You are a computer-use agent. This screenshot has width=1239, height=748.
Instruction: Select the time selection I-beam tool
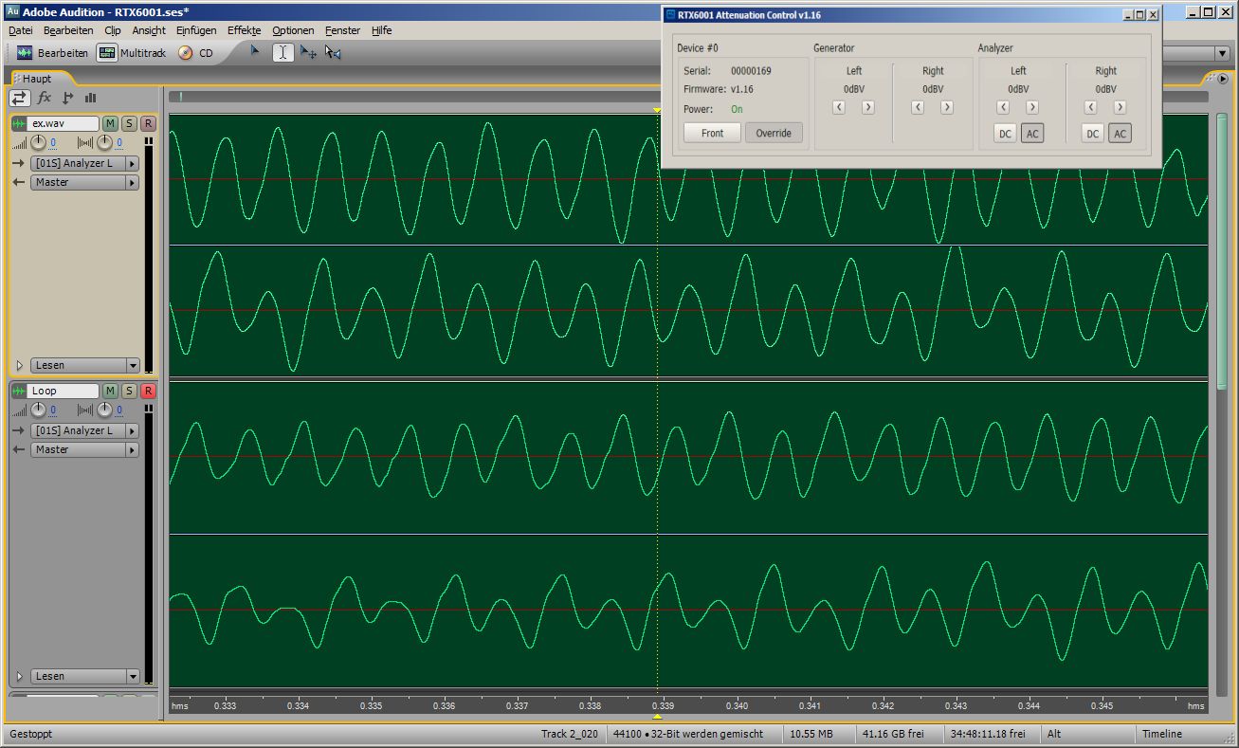[282, 52]
